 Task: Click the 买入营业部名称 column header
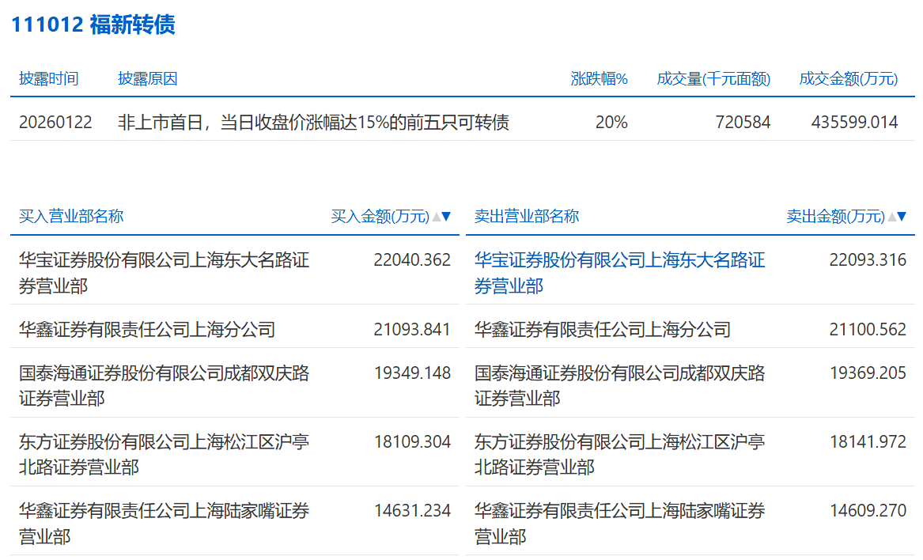pyautogui.click(x=71, y=217)
